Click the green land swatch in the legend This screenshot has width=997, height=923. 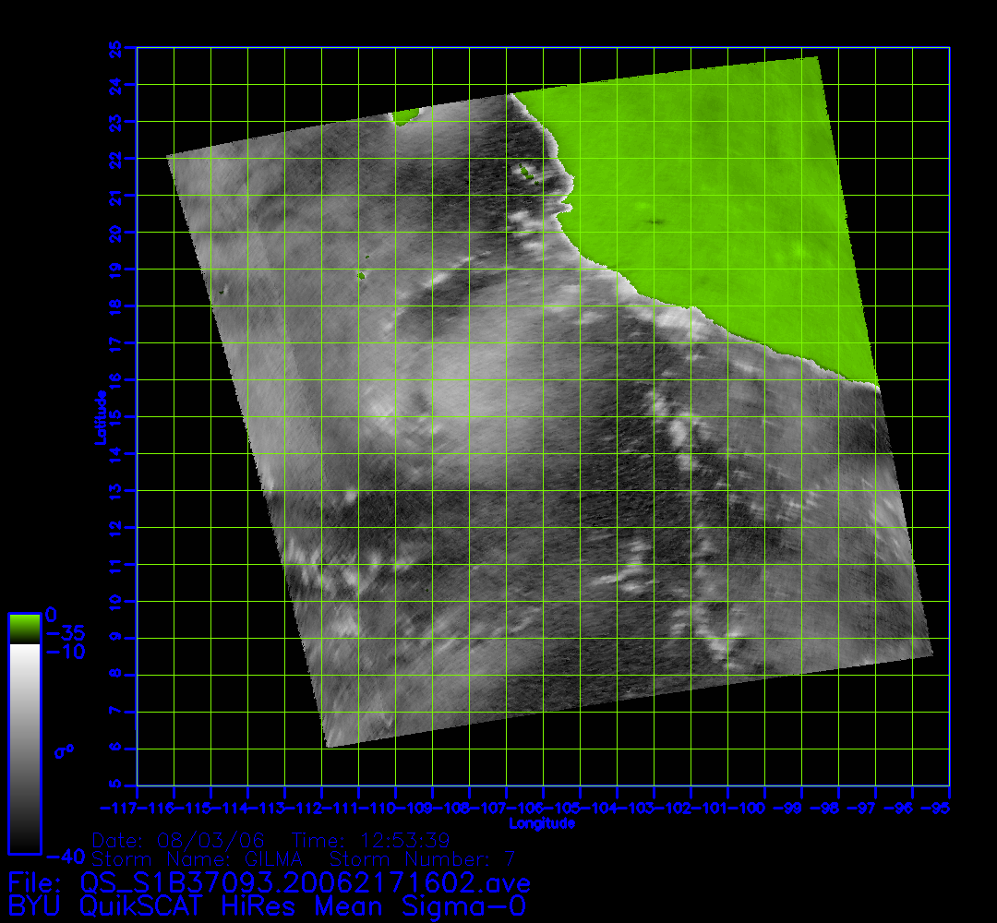click(x=24, y=628)
